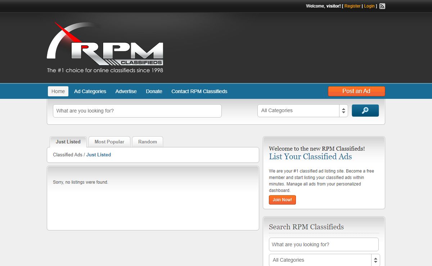Select the Just Listed tab
The width and height of the screenshot is (432, 266).
(x=68, y=142)
